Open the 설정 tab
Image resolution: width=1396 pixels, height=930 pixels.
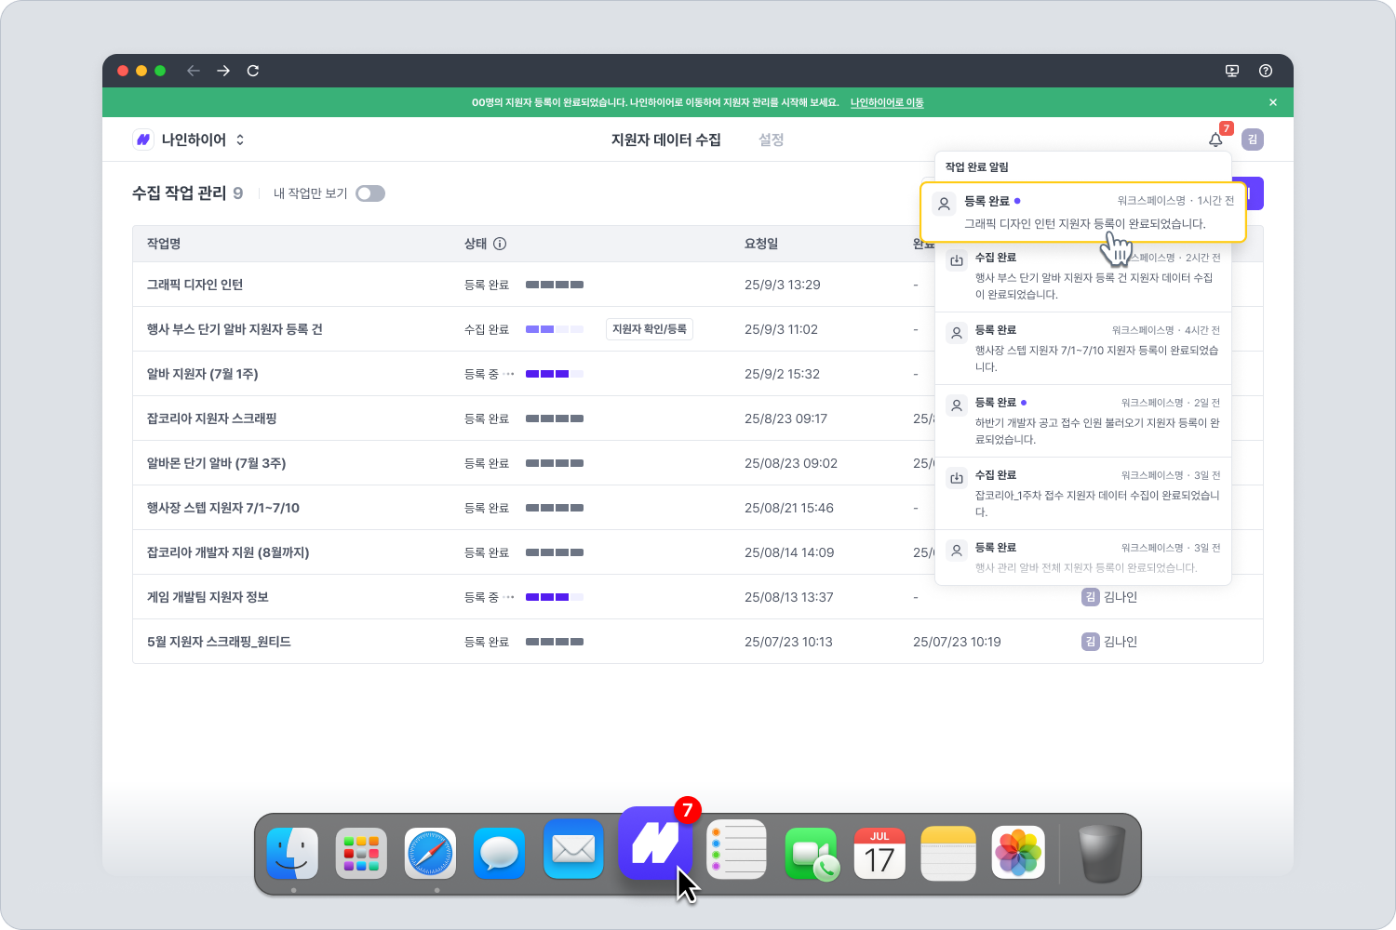[772, 139]
